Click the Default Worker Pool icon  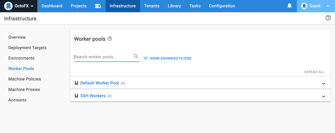point(76,83)
